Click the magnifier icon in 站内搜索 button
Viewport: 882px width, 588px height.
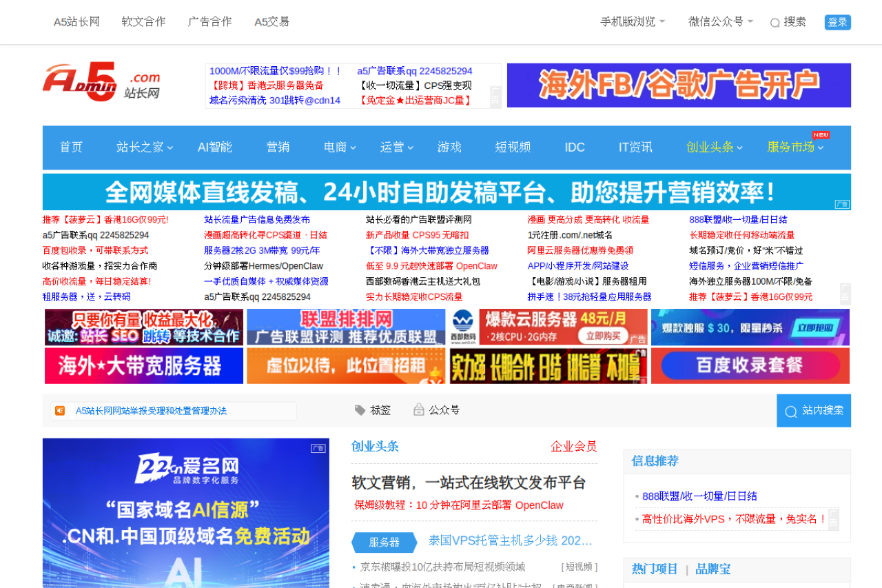click(790, 412)
